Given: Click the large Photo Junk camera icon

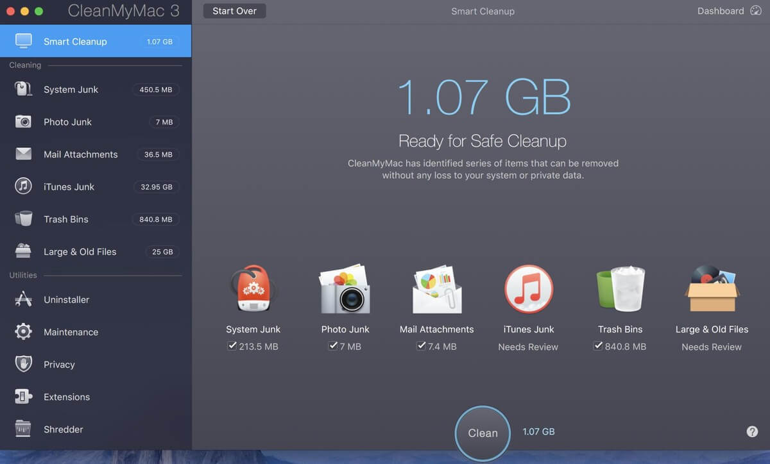Looking at the screenshot, I should (345, 289).
